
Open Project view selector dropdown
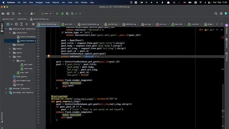(x=10, y=24)
